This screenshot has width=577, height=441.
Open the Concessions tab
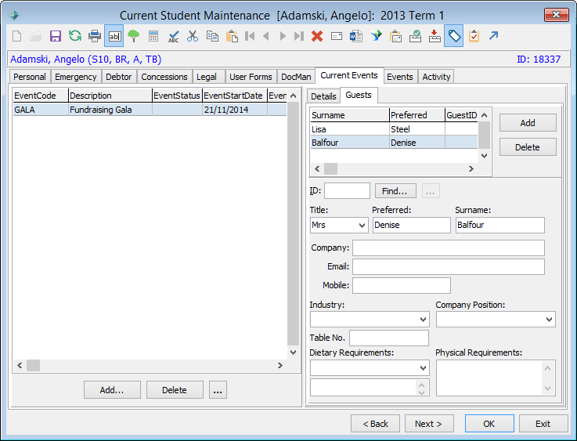coord(164,77)
